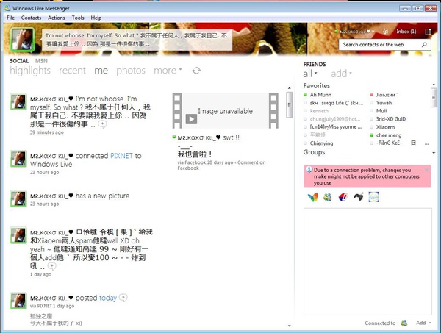Select contact chungjuily1909@hot...
Image resolution: width=441 pixels, height=333 pixels.
pyautogui.click(x=335, y=119)
